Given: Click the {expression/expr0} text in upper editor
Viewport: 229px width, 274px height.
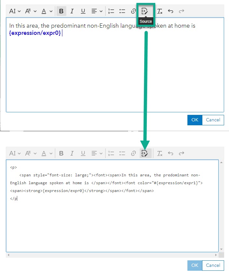Looking at the screenshot, I should [35, 33].
